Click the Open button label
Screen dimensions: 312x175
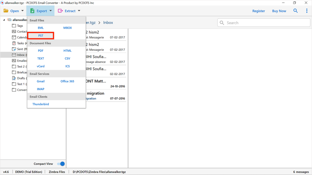point(15,11)
